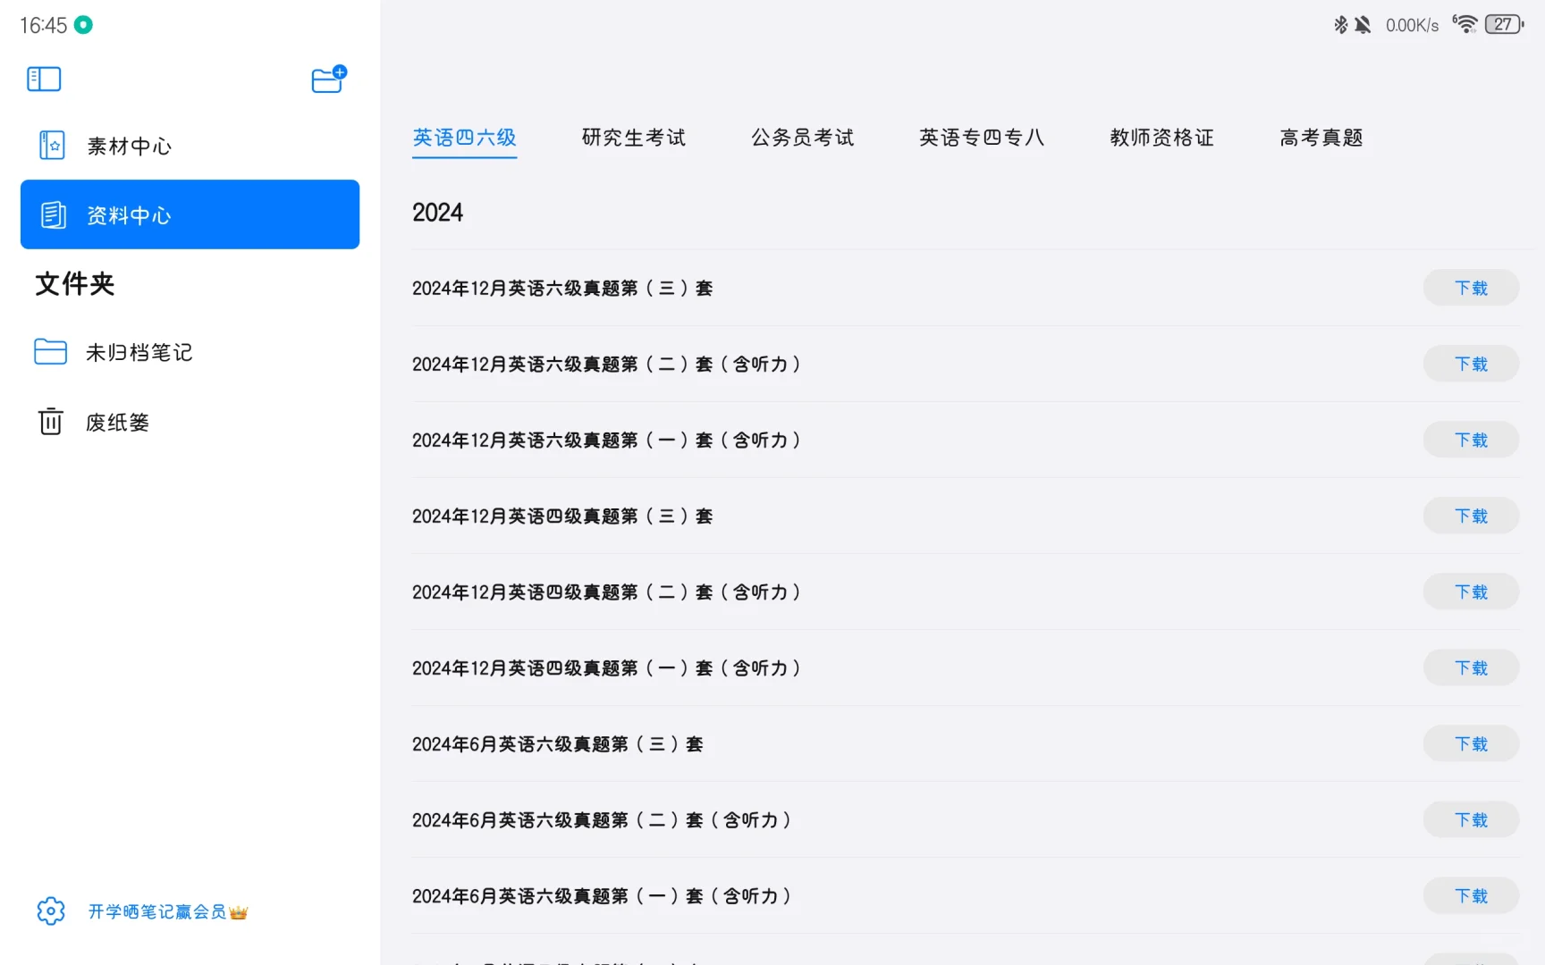This screenshot has height=965, width=1545.
Task: Download 2024年12月英语六级真题第（三）套
Action: click(1471, 287)
